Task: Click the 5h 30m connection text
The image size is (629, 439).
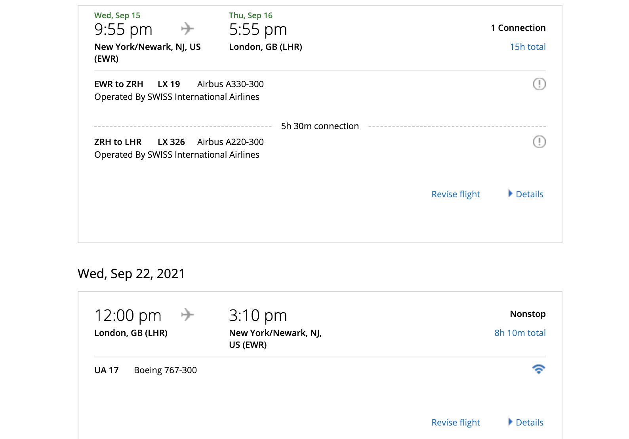Action: point(320,126)
